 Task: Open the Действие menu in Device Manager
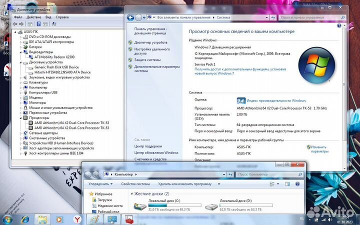(x=34, y=17)
